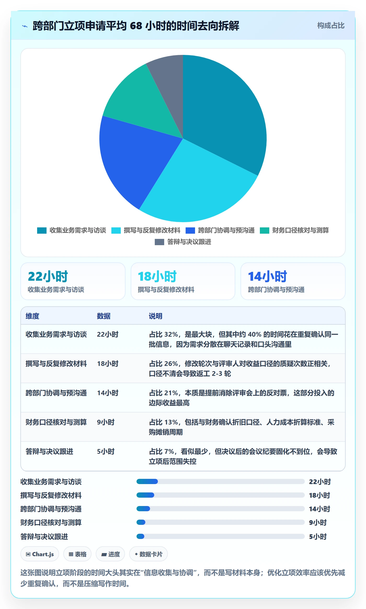
Task: Toggle the 跨部门协调与预沟通 legend swatch
Action: pyautogui.click(x=190, y=231)
